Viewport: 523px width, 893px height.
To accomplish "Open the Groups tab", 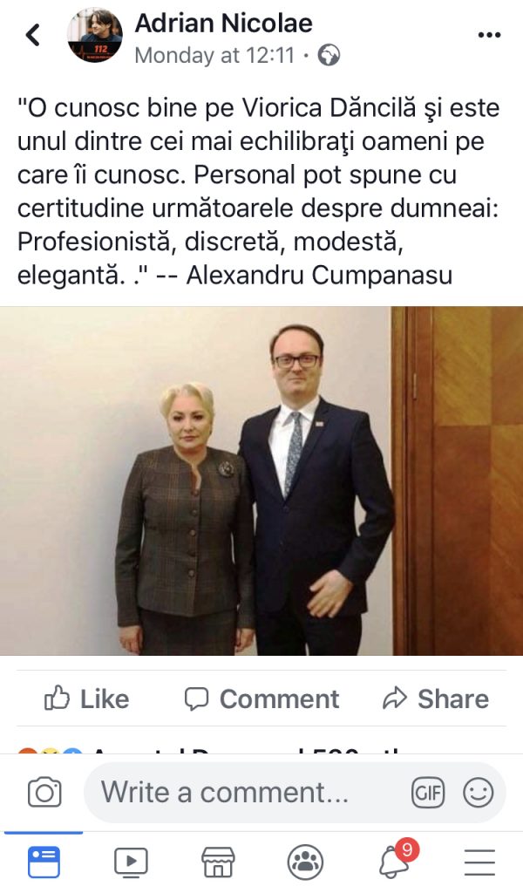I will point(306,862).
